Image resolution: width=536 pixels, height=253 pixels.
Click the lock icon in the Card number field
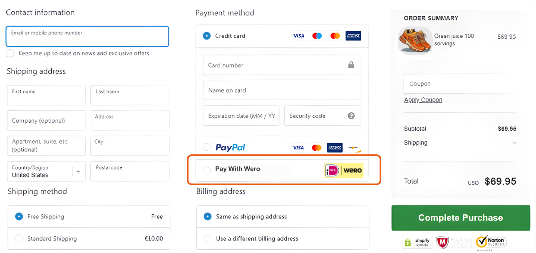coord(351,65)
